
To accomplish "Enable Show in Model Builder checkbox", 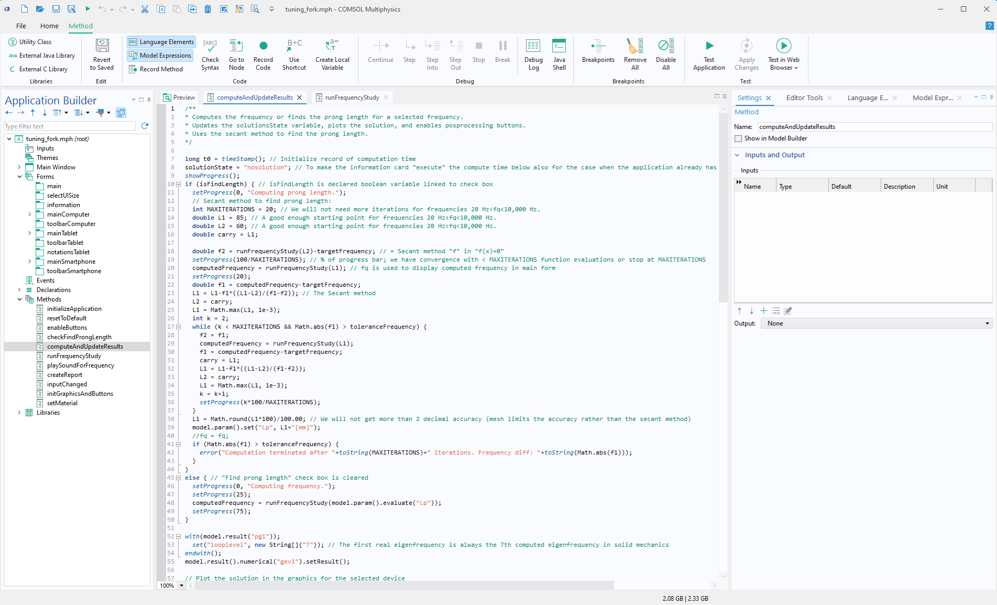I will (x=738, y=139).
